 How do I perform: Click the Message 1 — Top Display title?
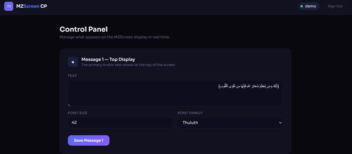click(108, 59)
